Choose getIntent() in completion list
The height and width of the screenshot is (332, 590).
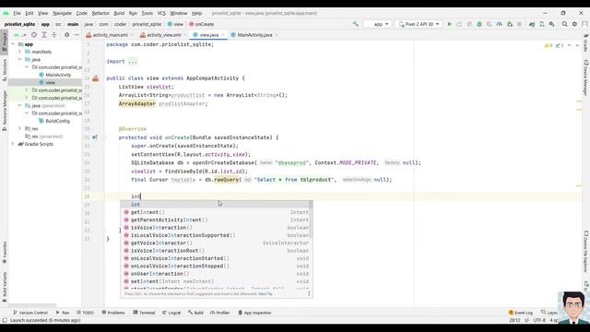(217, 212)
